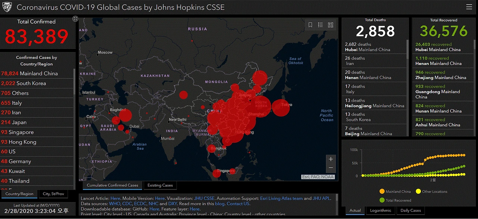Open the basemap gallery grid icon
478x219 pixels.
click(330, 25)
